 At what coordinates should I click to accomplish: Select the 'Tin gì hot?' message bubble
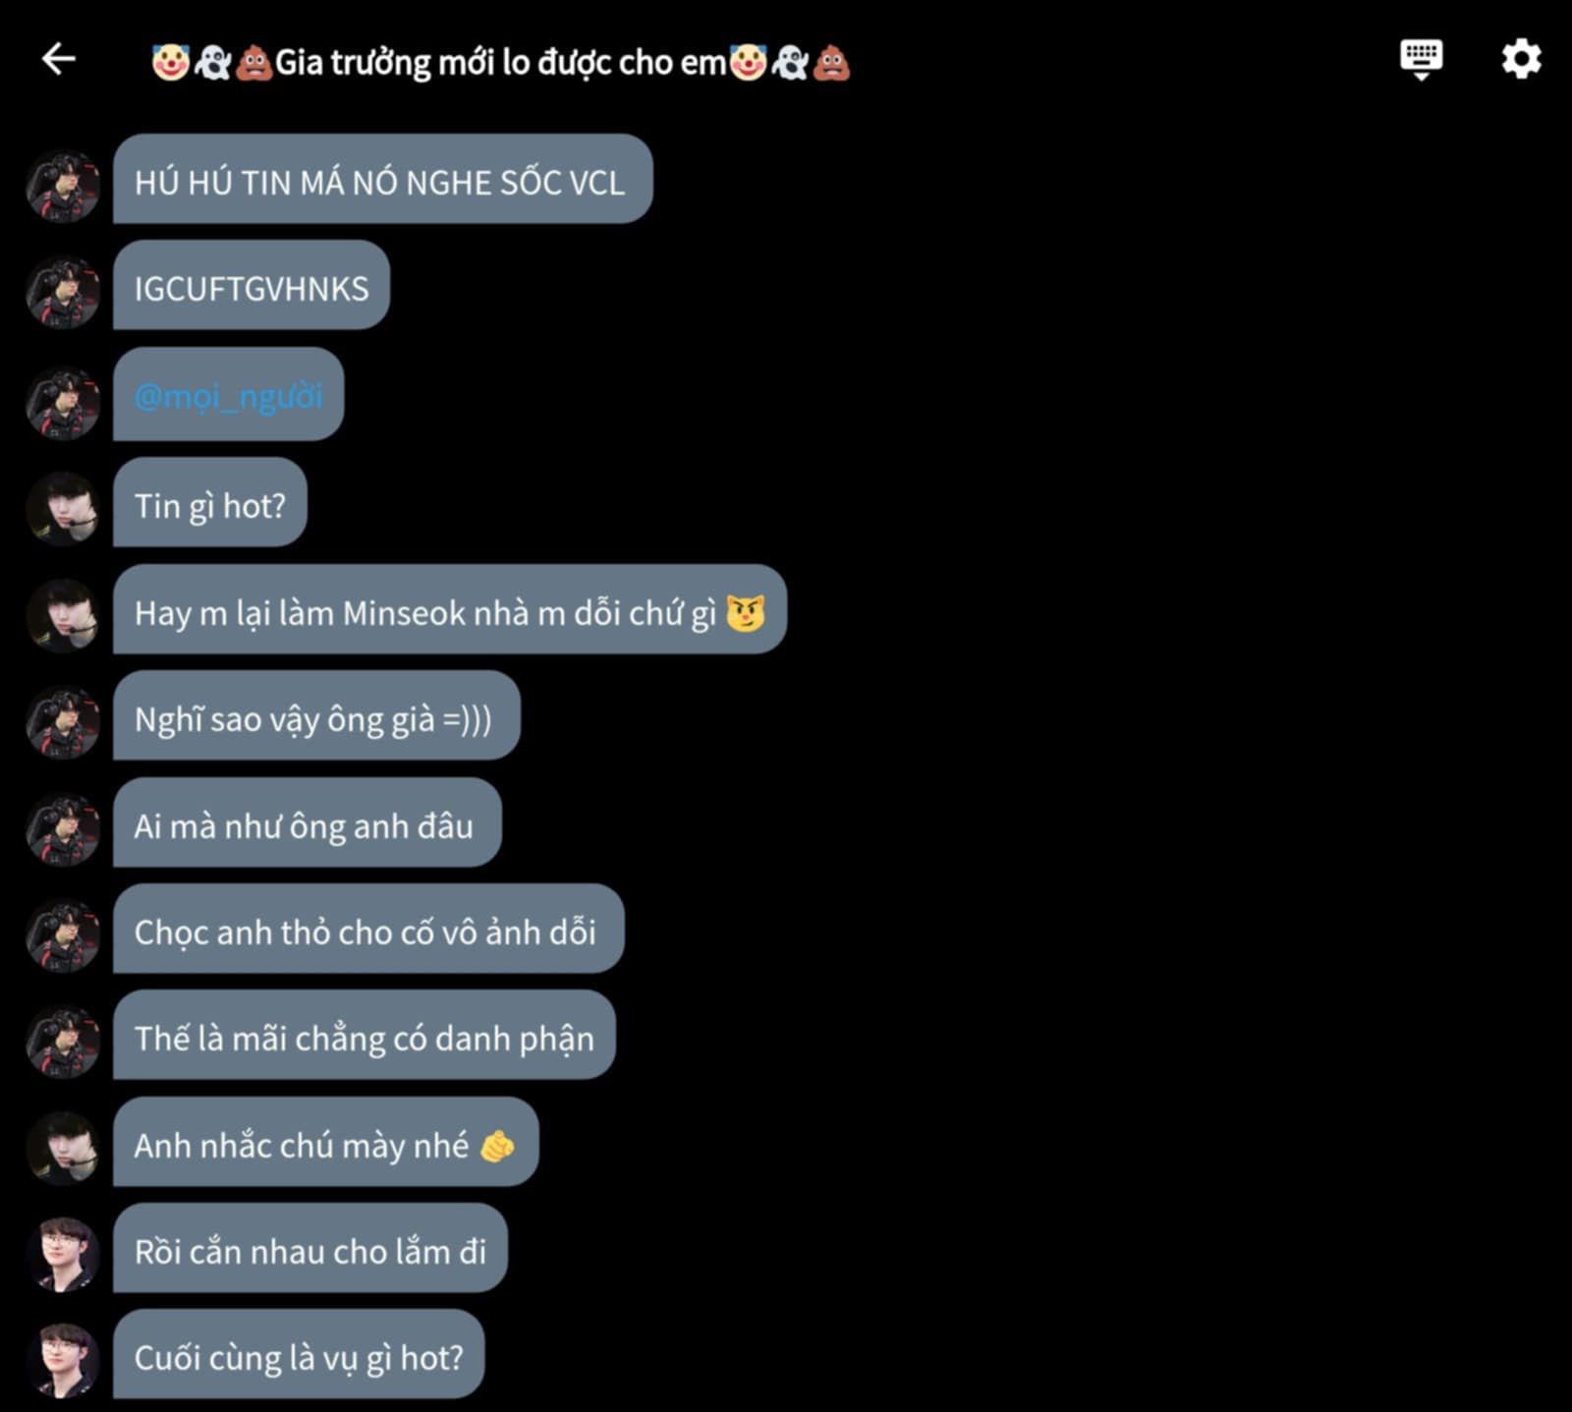click(x=210, y=503)
